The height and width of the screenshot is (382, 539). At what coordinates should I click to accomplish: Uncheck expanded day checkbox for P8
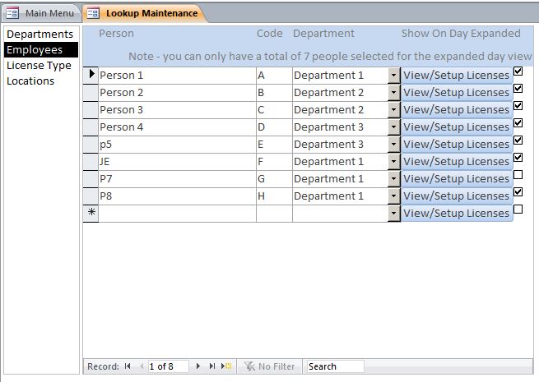click(x=518, y=191)
